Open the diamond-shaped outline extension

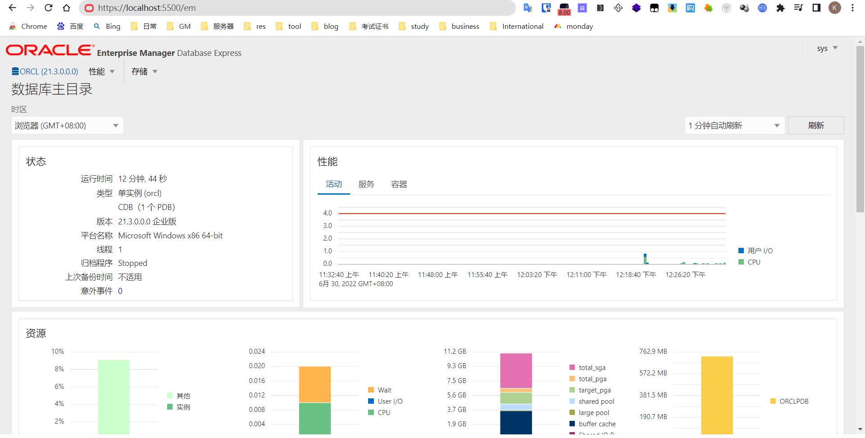(x=618, y=8)
